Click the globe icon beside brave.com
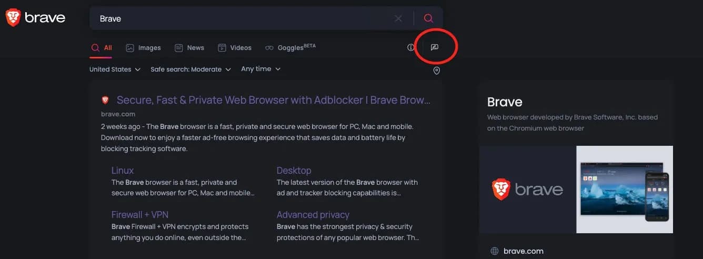 pyautogui.click(x=495, y=251)
